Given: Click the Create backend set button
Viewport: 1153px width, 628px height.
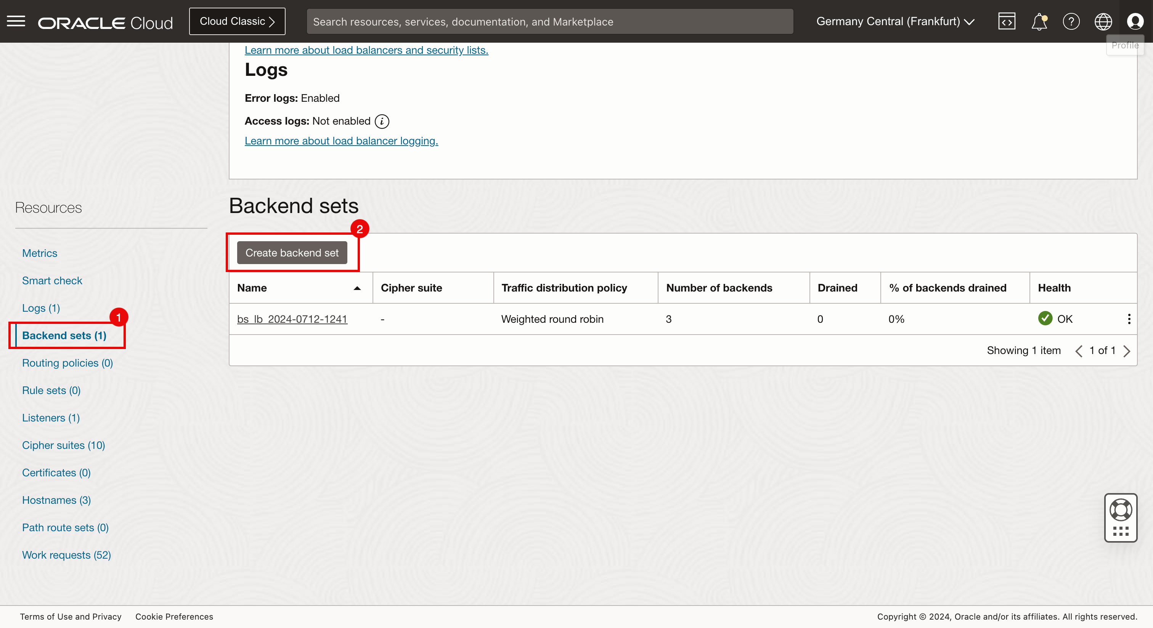Looking at the screenshot, I should point(292,253).
